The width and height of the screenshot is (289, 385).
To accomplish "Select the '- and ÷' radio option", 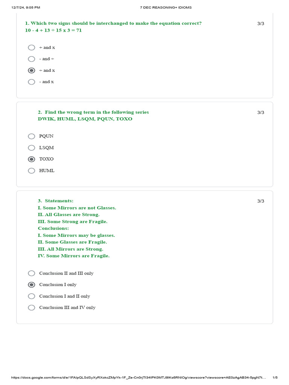I will (x=32, y=59).
